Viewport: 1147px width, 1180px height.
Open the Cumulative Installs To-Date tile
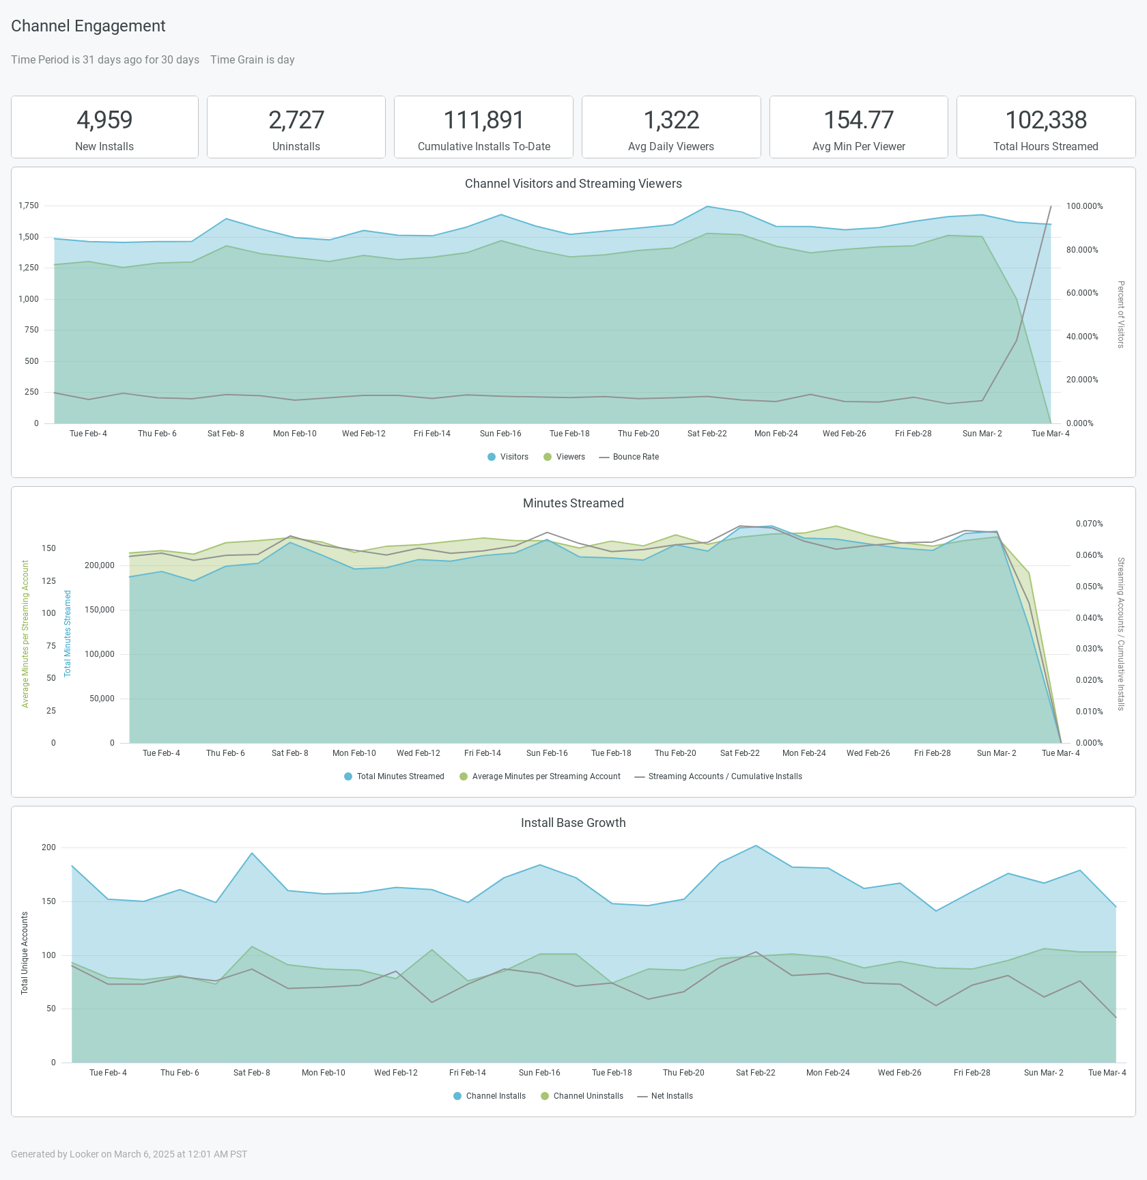[483, 127]
